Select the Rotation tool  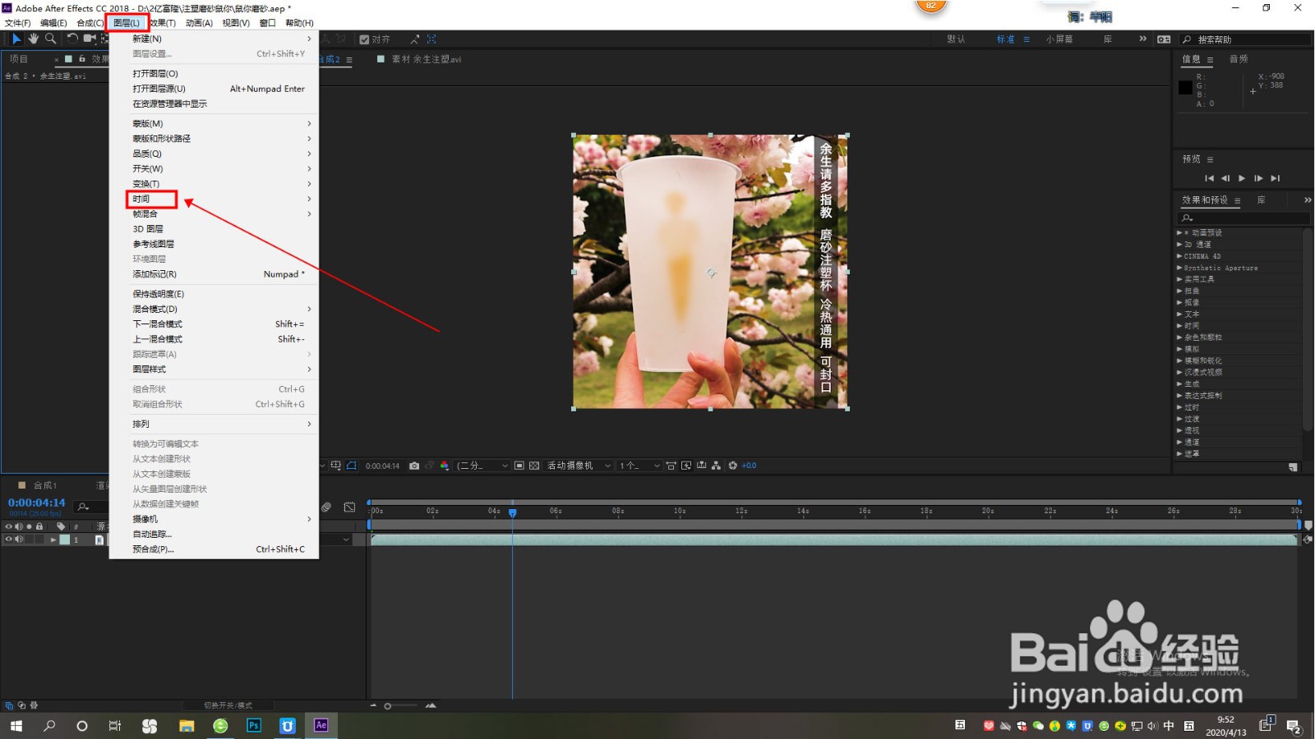pos(72,39)
